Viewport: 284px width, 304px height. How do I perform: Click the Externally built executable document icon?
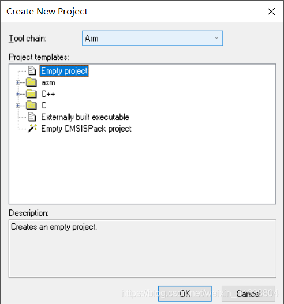(x=32, y=117)
